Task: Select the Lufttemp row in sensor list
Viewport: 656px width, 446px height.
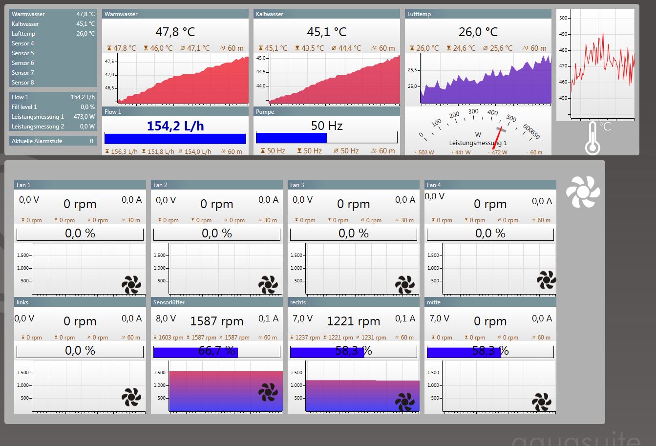Action: 53,34
